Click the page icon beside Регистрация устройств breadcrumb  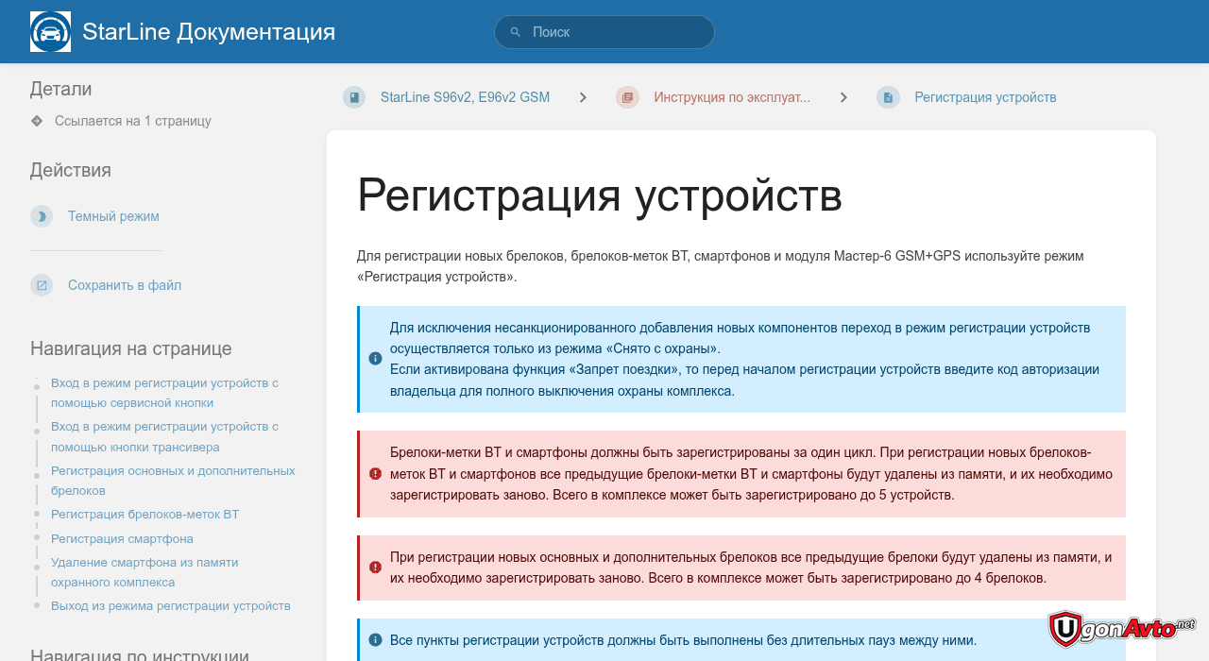[888, 97]
